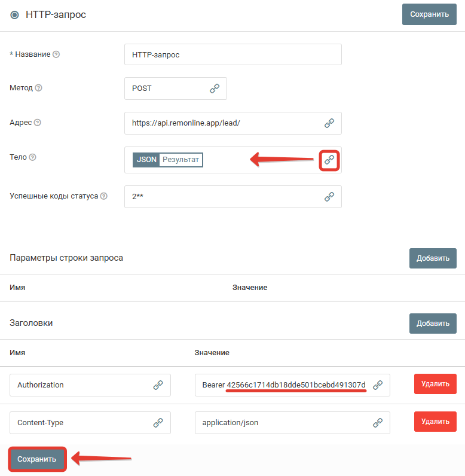The height and width of the screenshot is (476, 465).
Task: Click link icon in Content-Type name field
Action: tap(158, 423)
